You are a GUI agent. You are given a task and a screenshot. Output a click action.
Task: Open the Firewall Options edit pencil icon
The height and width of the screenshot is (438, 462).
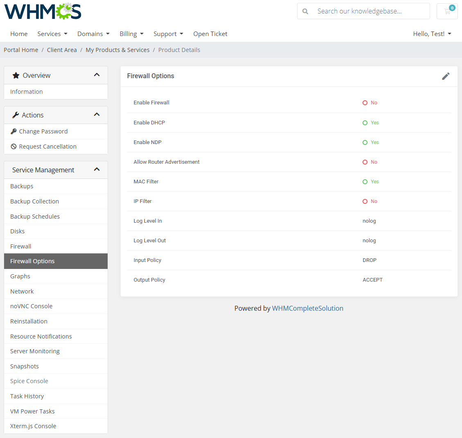coord(446,76)
